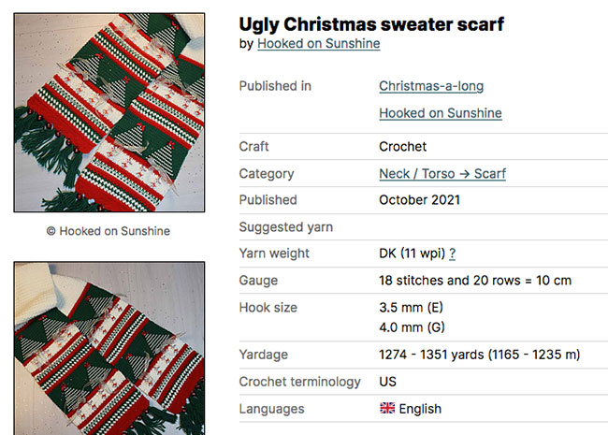The image size is (608, 435).
Task: Click the Ugly Christmas sweater scarf title
Action: [371, 23]
